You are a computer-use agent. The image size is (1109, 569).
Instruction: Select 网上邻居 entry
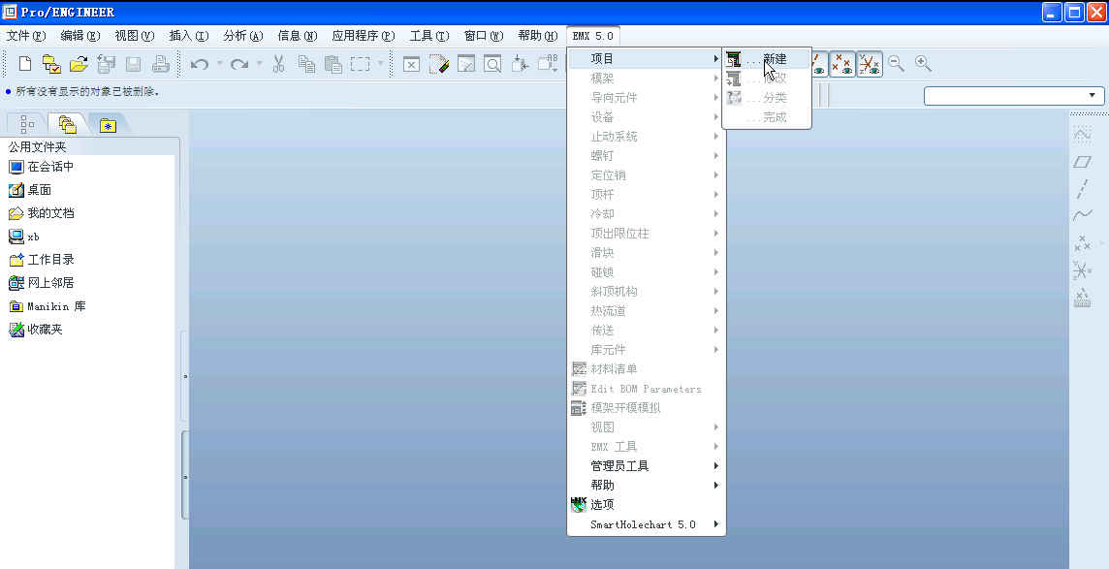[41, 283]
